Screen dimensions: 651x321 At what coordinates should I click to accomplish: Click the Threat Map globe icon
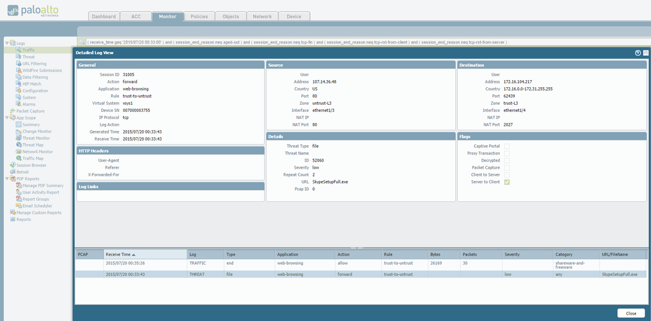click(x=19, y=145)
